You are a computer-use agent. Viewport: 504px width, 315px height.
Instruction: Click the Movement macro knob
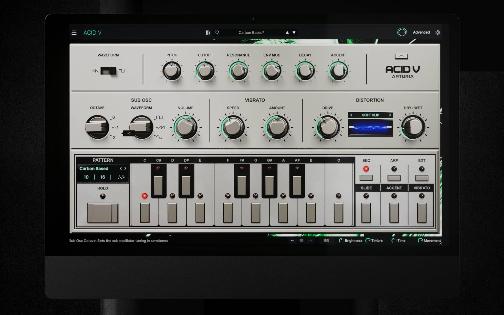coord(420,240)
